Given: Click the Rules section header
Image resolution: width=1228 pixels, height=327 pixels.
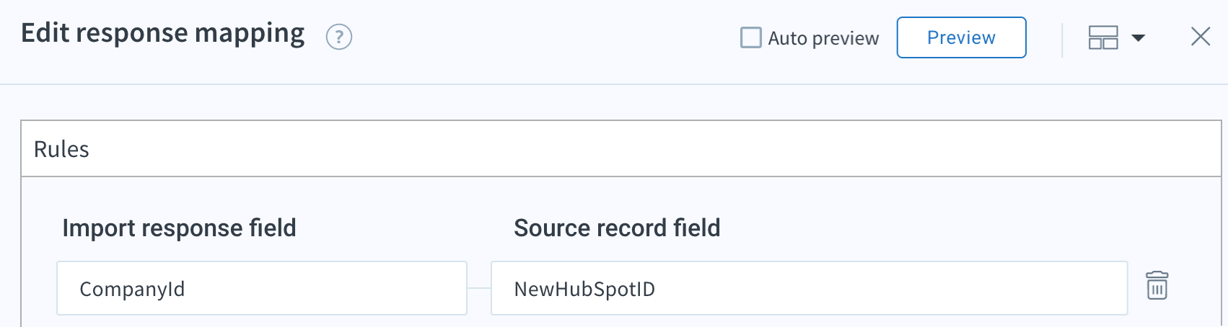Looking at the screenshot, I should tap(62, 149).
